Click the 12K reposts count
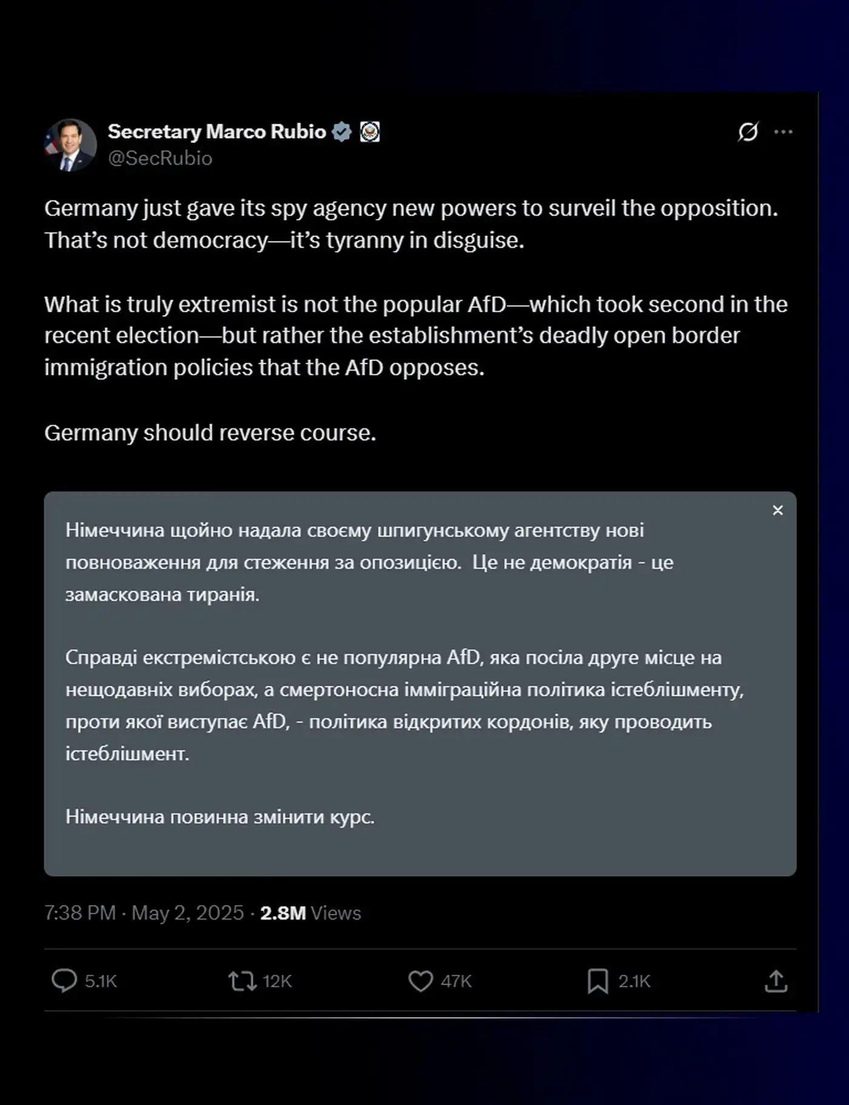The height and width of the screenshot is (1105, 849). (277, 981)
